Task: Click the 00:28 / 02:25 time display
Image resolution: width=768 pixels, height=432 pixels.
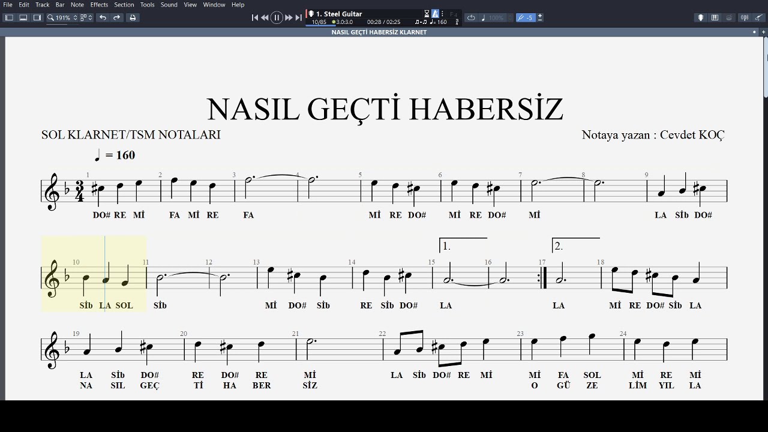Action: (x=383, y=22)
